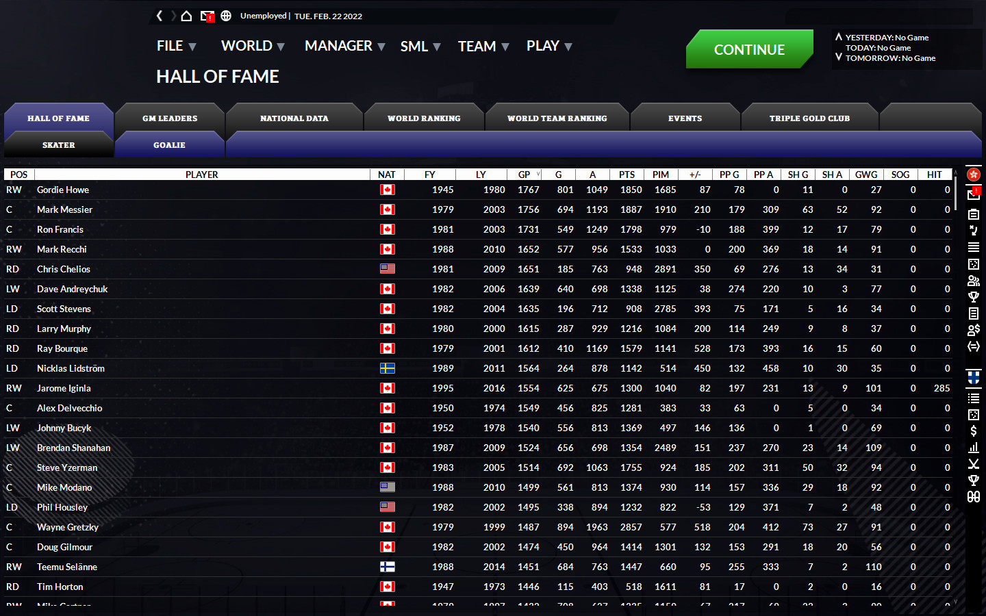
Task: Select the Goalie sub-tab
Action: tap(170, 145)
